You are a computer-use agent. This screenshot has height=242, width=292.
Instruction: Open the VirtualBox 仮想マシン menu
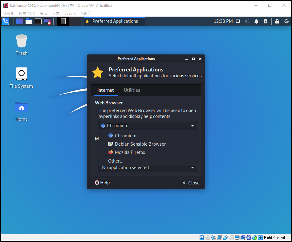26,14
